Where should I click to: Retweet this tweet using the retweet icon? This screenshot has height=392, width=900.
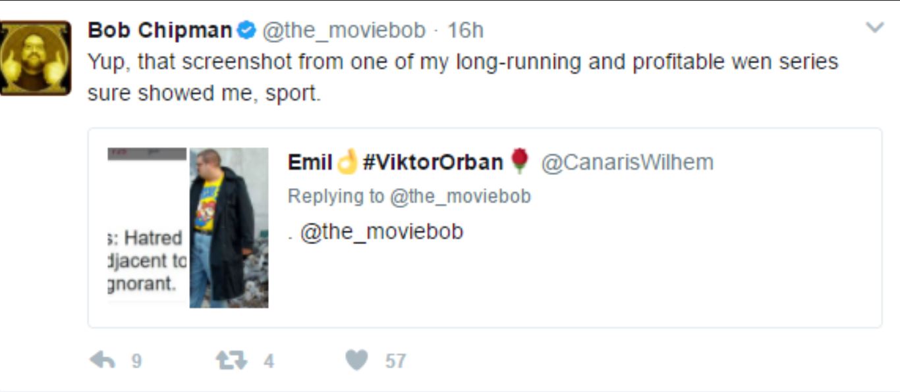click(x=231, y=360)
